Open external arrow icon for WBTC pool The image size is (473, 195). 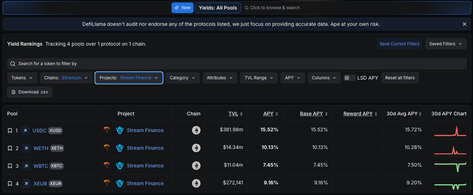point(25,166)
